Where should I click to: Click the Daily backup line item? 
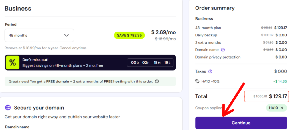tap(206, 35)
